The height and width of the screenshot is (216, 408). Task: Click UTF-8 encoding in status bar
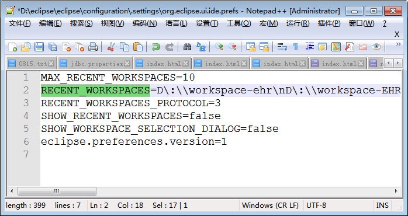pos(316,205)
